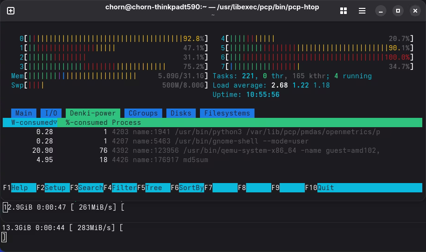Open the Filesystems tab
The width and height of the screenshot is (426, 252).
(x=227, y=113)
